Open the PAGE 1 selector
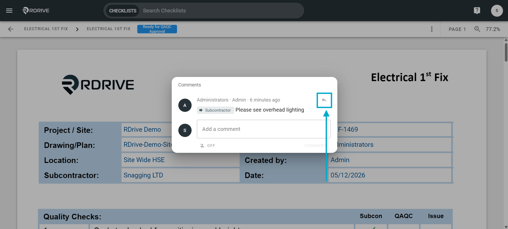Image resolution: width=508 pixels, height=229 pixels. click(x=457, y=29)
